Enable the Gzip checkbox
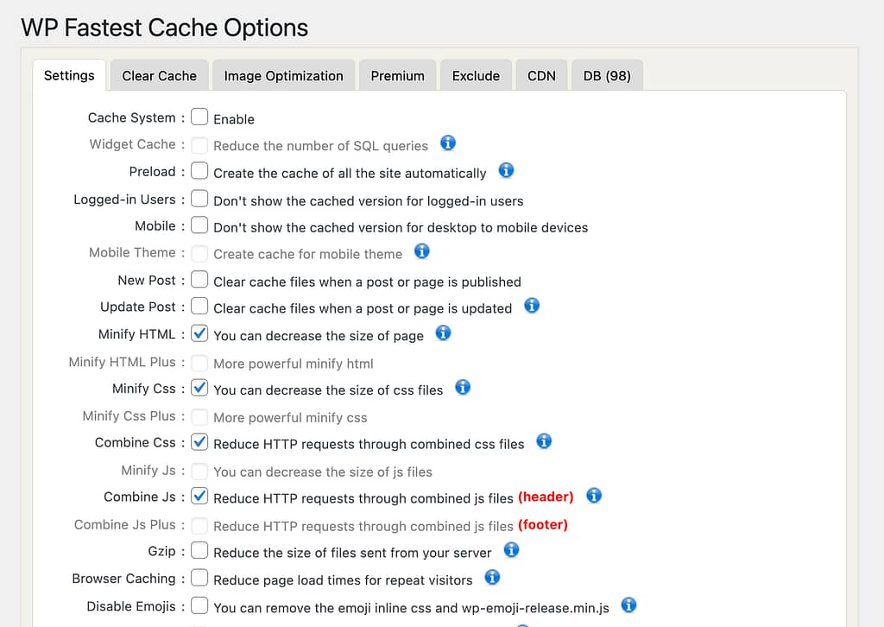Viewport: 884px width, 627px height. tap(199, 550)
